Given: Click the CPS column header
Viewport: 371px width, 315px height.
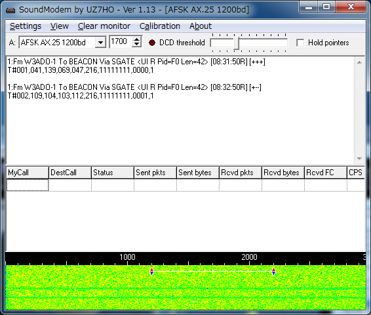Looking at the screenshot, I should click(356, 173).
